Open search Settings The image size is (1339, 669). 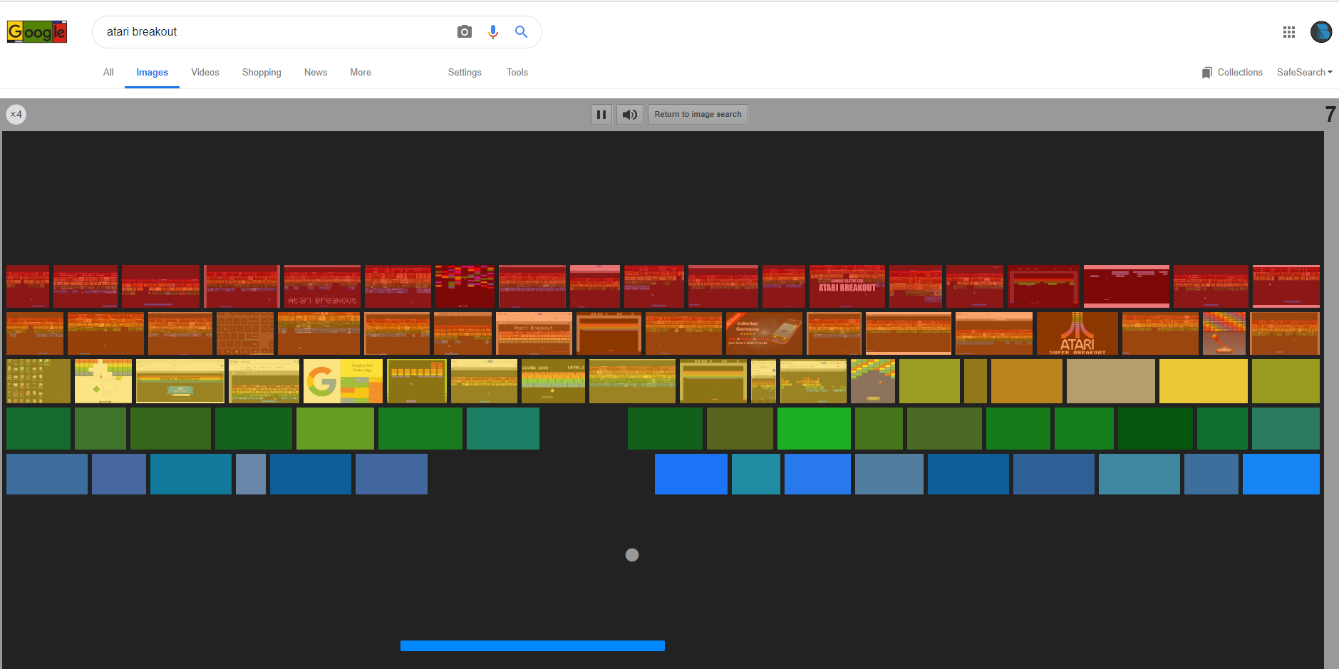465,73
